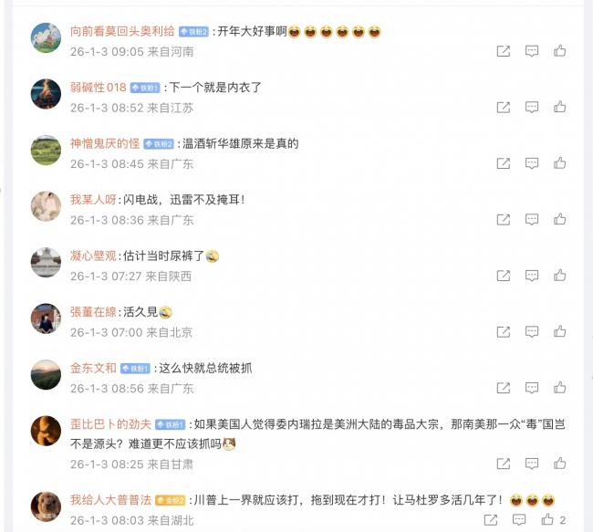Share the comment posted from 河南
The height and width of the screenshot is (532, 593).
(504, 51)
